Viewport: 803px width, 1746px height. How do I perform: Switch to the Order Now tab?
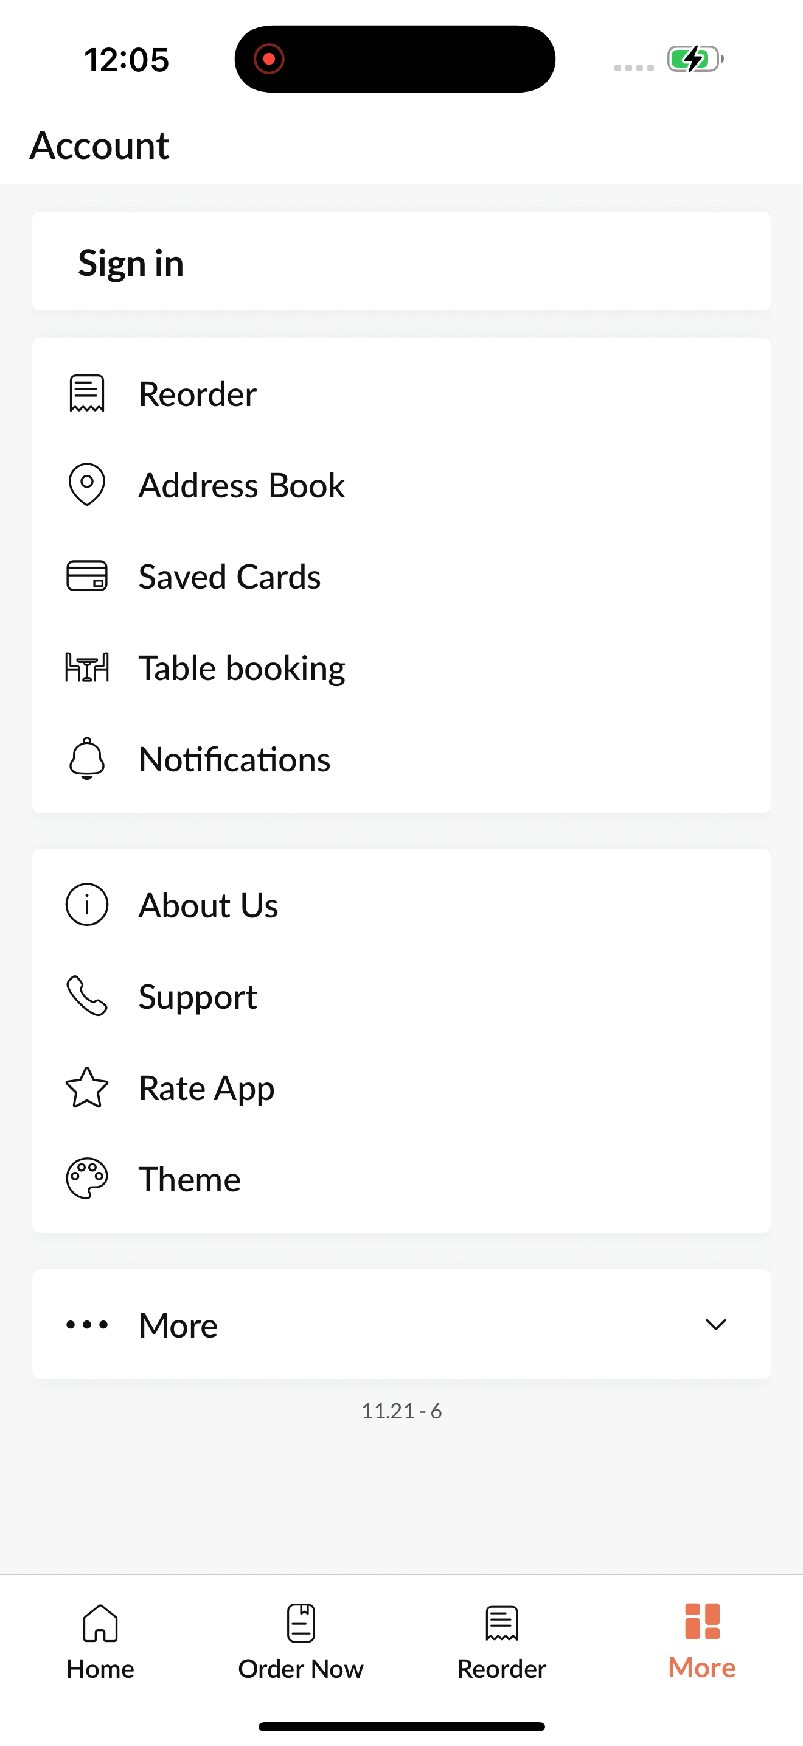[301, 1641]
